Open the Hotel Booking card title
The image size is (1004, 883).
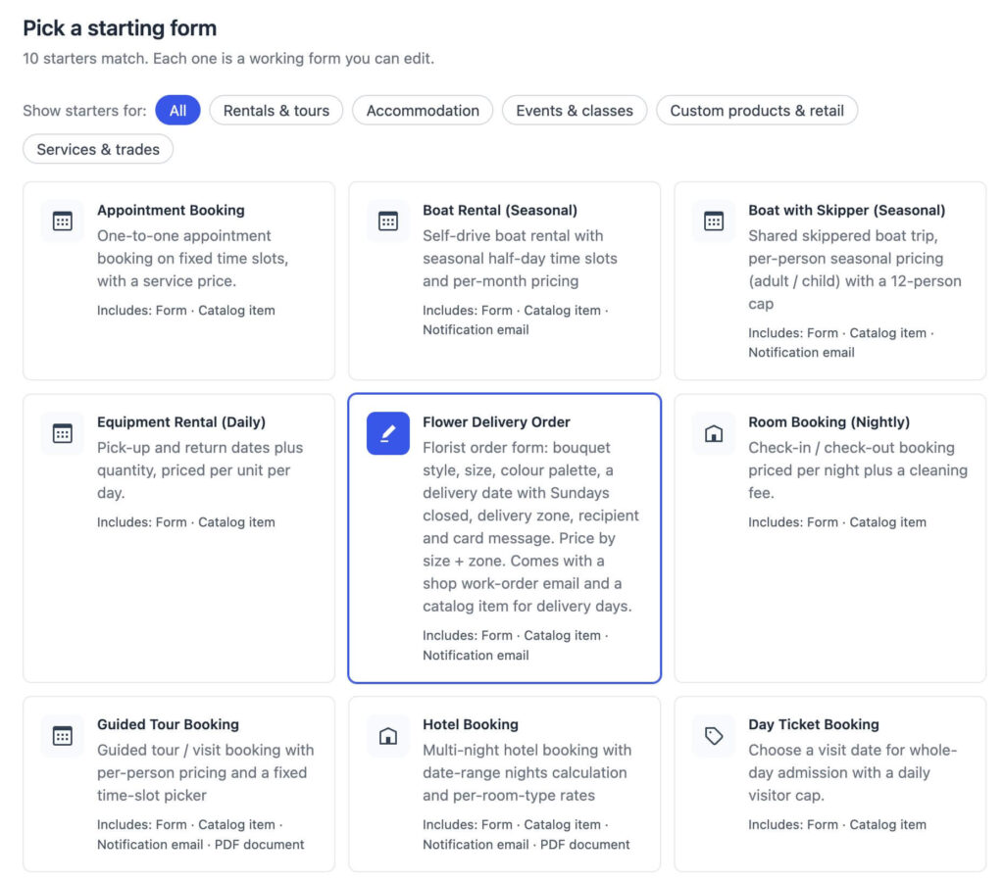(x=471, y=724)
